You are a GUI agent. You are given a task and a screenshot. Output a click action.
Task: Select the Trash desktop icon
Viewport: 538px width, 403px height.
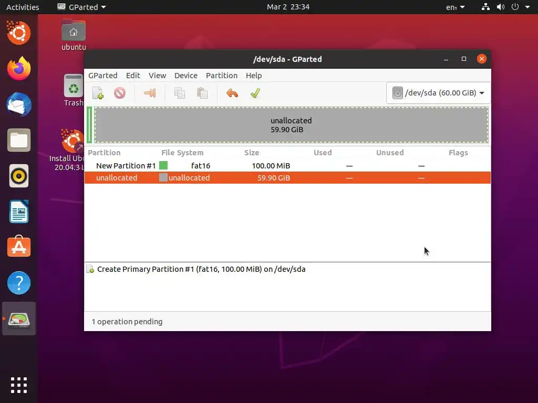(x=74, y=90)
